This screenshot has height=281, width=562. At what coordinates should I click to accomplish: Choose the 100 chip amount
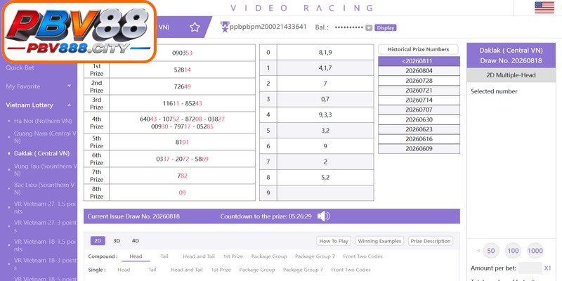point(513,251)
